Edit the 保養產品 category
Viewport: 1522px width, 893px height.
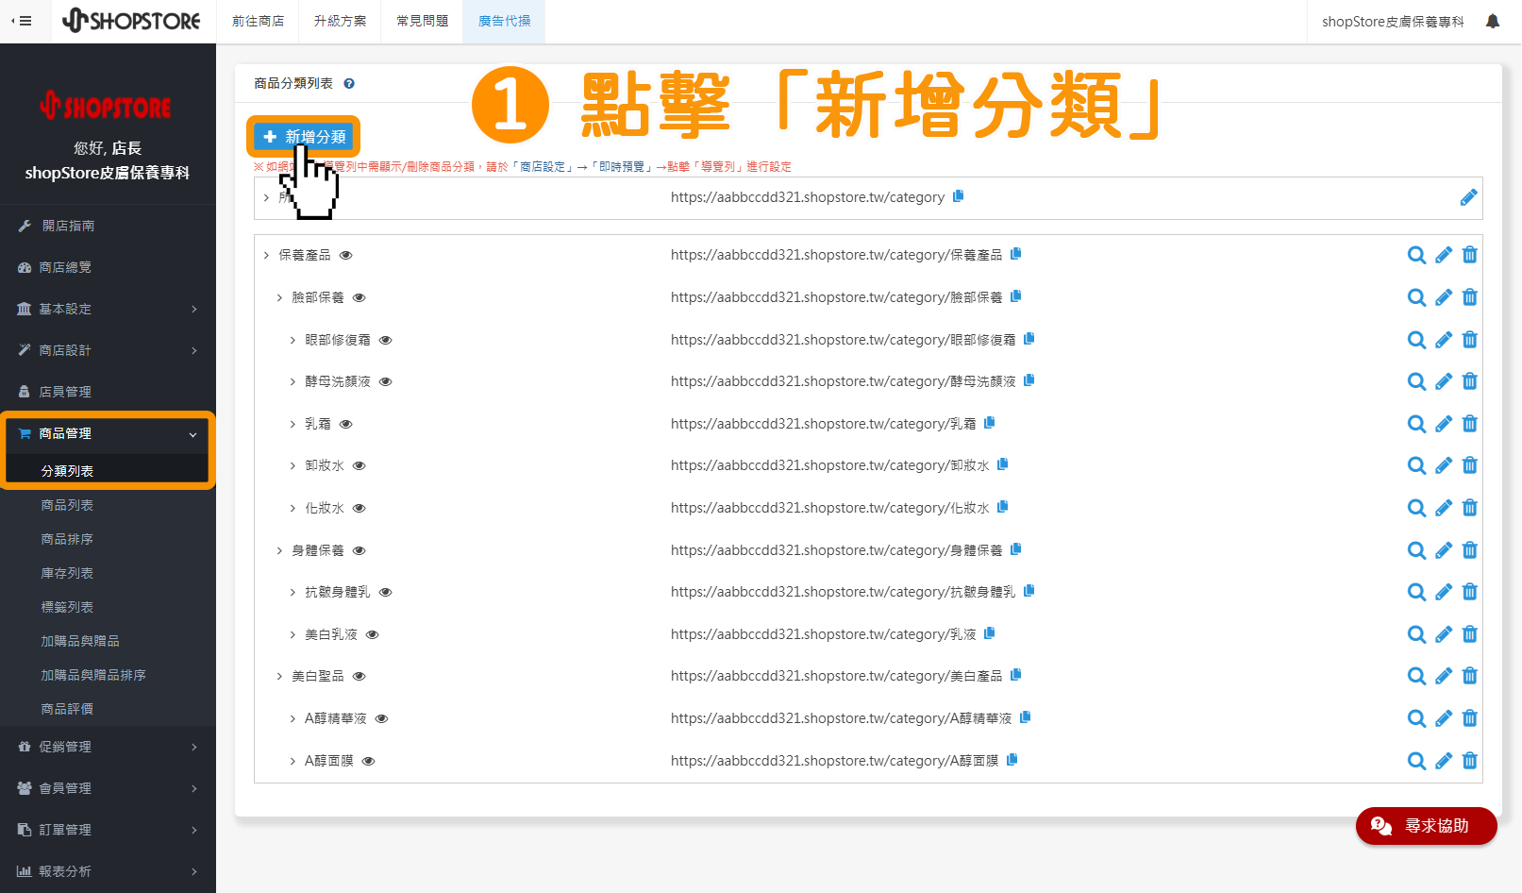1444,255
